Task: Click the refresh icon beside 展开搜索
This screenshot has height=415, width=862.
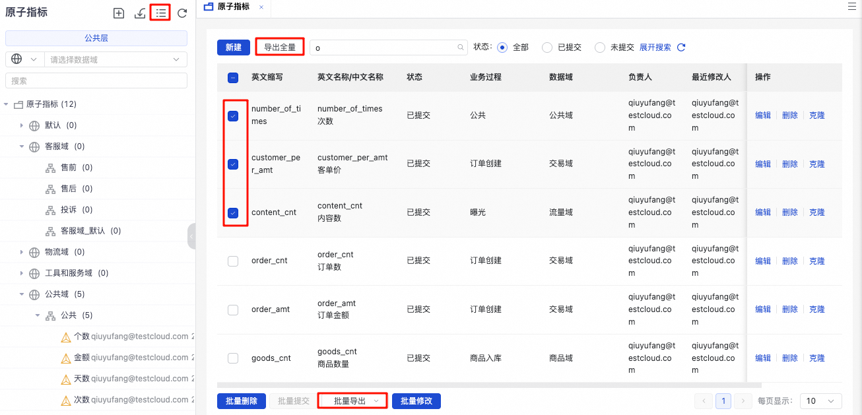Action: click(x=681, y=47)
